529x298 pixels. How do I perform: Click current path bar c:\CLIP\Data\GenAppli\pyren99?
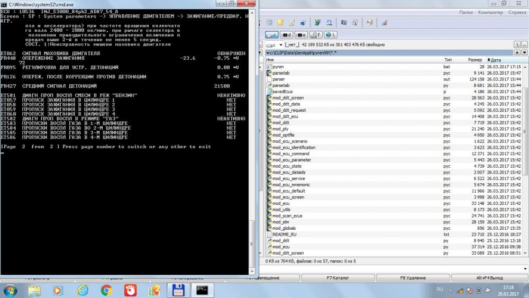pyautogui.click(x=389, y=52)
